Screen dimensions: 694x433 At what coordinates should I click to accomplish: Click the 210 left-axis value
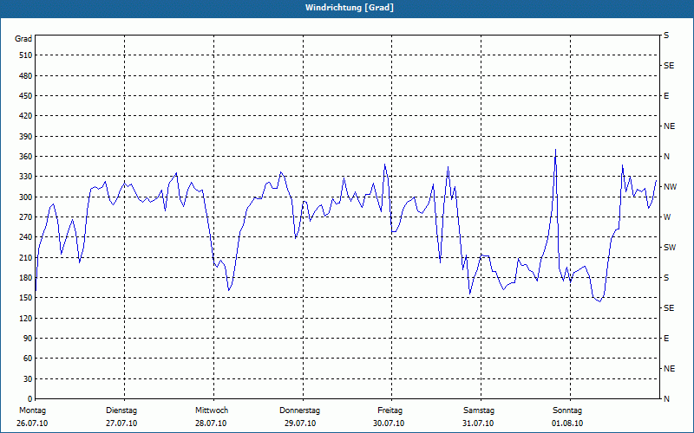(x=25, y=257)
